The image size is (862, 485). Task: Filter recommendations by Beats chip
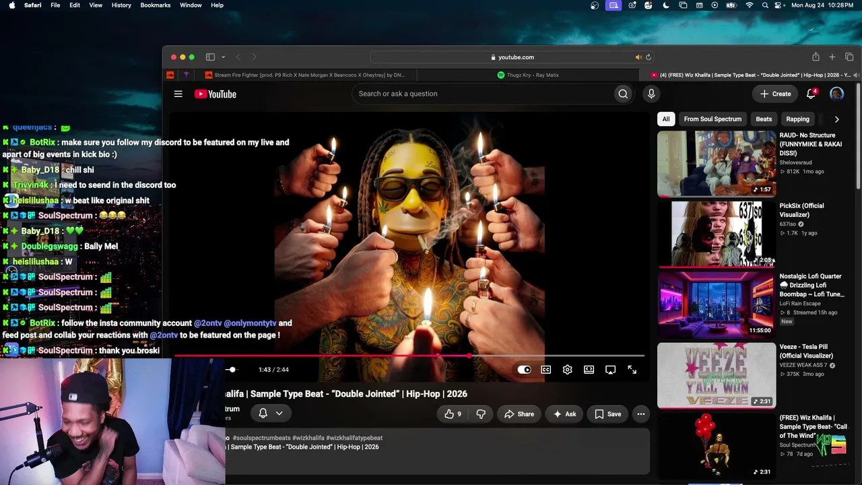point(764,119)
